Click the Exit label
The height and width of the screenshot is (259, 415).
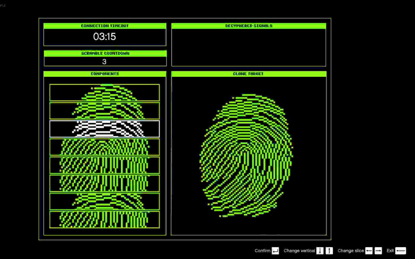click(390, 251)
